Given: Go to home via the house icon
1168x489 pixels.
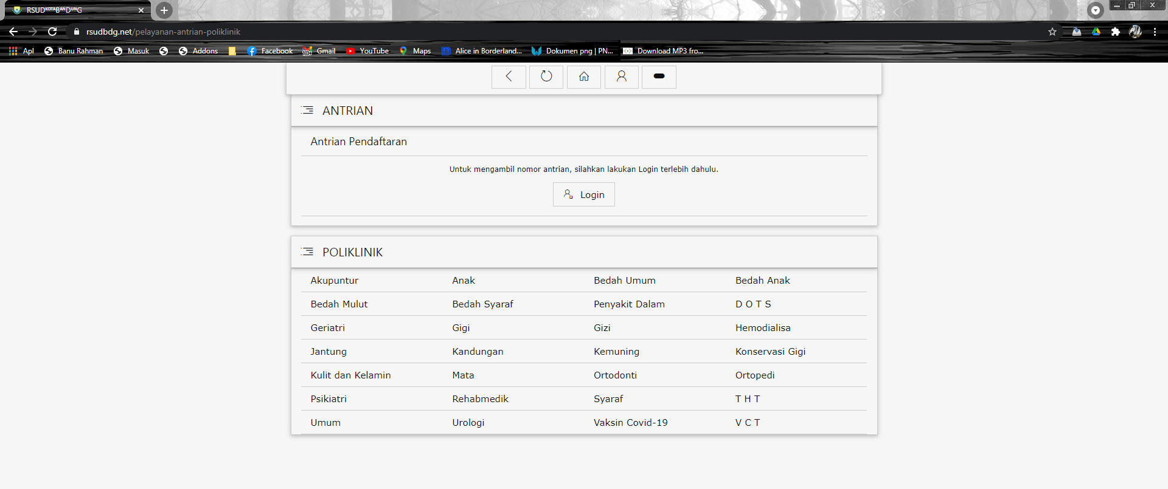Looking at the screenshot, I should pos(584,77).
